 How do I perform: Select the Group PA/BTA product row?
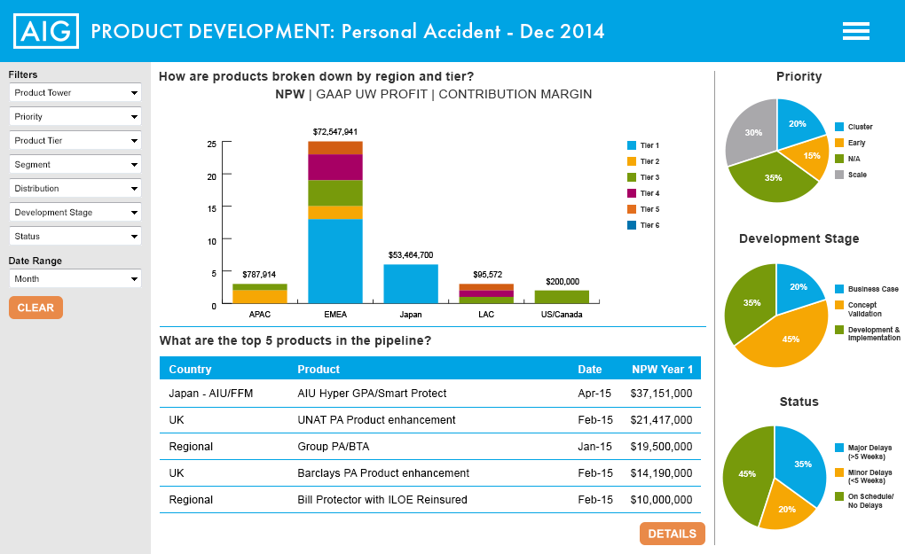pos(430,447)
